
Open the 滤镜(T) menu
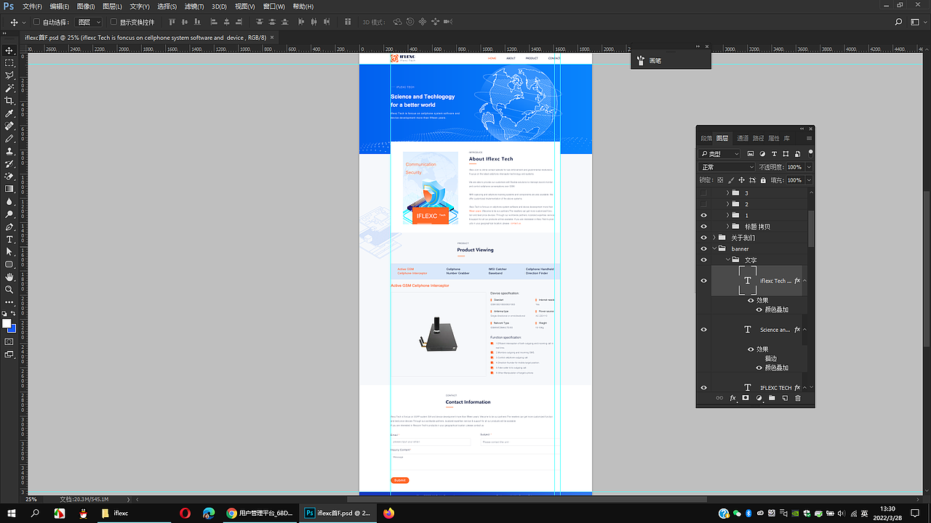click(195, 7)
